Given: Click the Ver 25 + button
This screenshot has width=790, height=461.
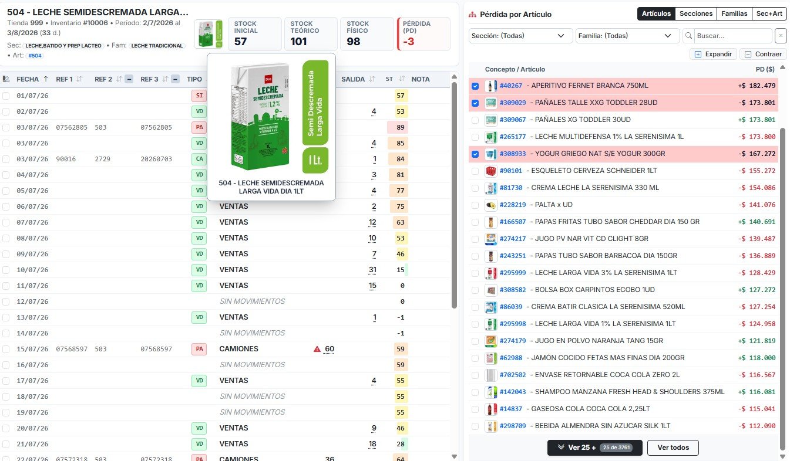Looking at the screenshot, I should (594, 448).
